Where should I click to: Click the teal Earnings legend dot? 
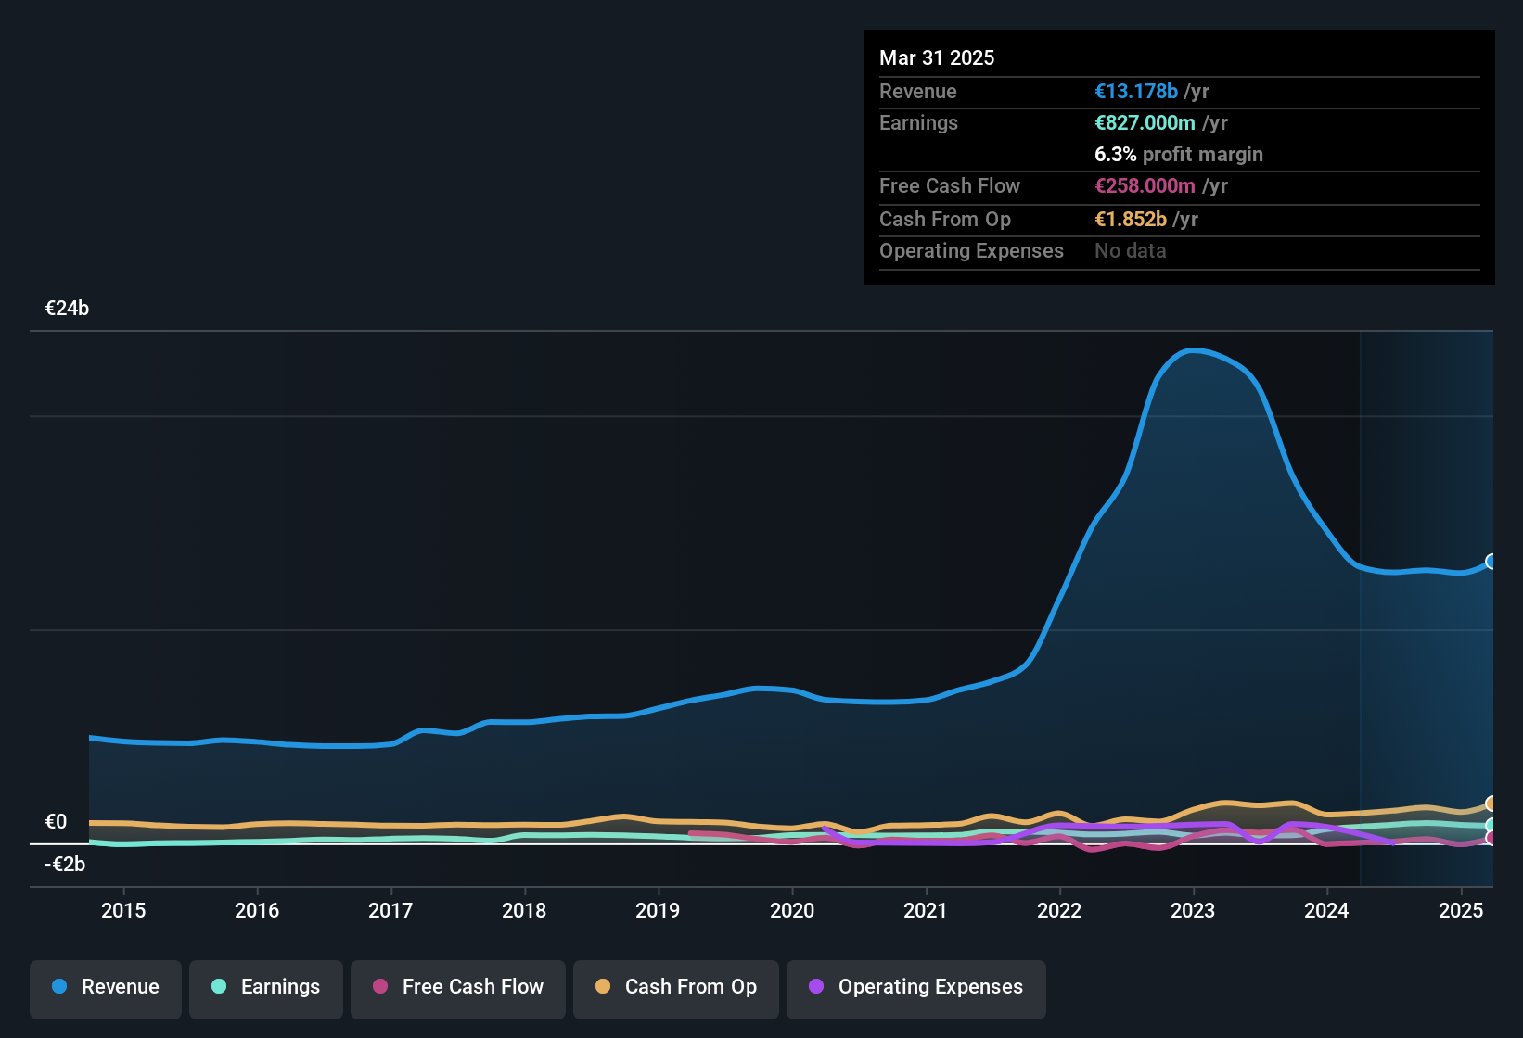tap(219, 987)
